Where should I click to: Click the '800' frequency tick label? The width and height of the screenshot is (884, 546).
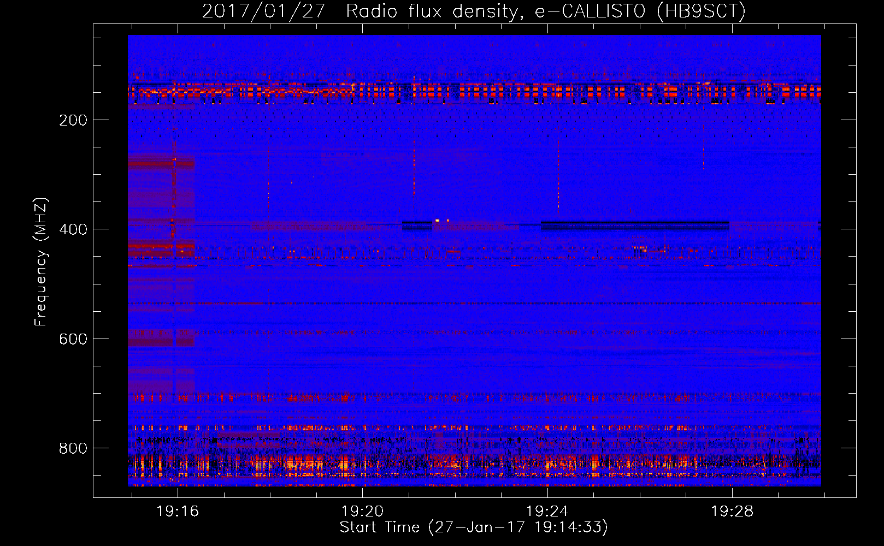click(x=73, y=448)
